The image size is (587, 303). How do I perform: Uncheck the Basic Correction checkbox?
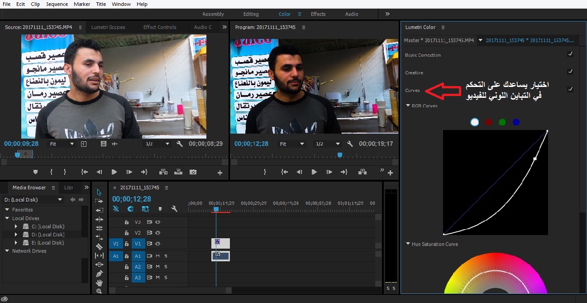pos(570,54)
